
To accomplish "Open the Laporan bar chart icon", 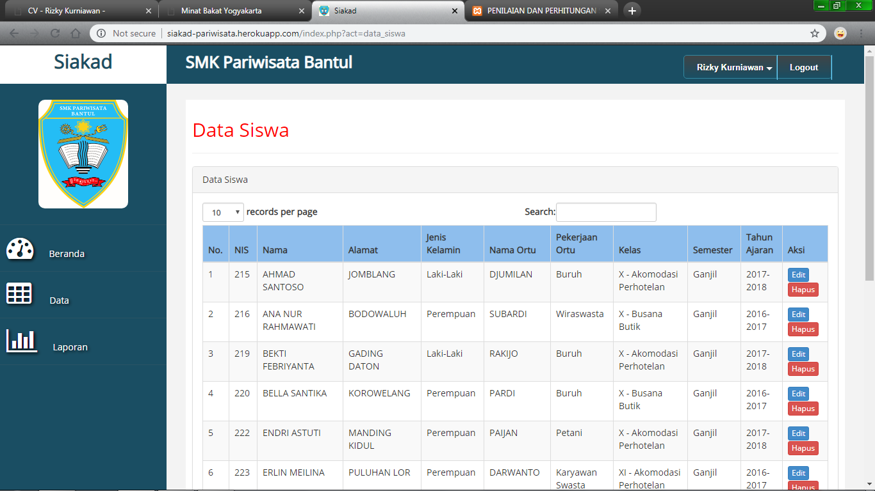I will click(x=22, y=340).
